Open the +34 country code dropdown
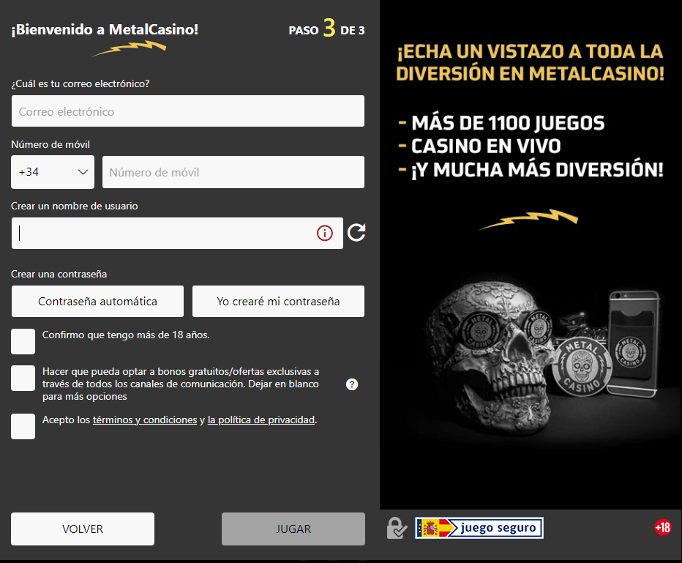The image size is (682, 563). (x=52, y=171)
